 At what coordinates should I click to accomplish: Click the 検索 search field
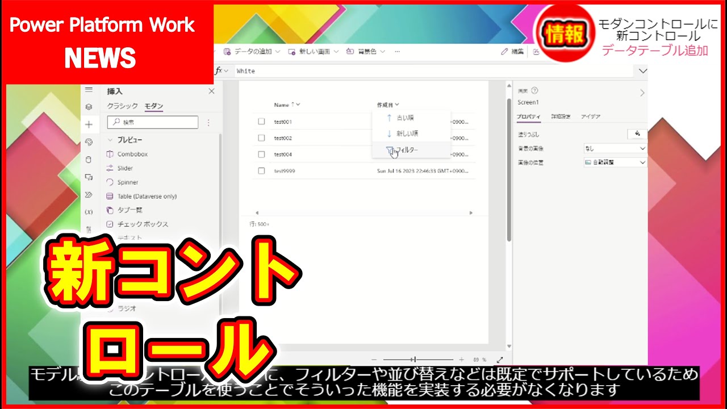[x=153, y=122]
